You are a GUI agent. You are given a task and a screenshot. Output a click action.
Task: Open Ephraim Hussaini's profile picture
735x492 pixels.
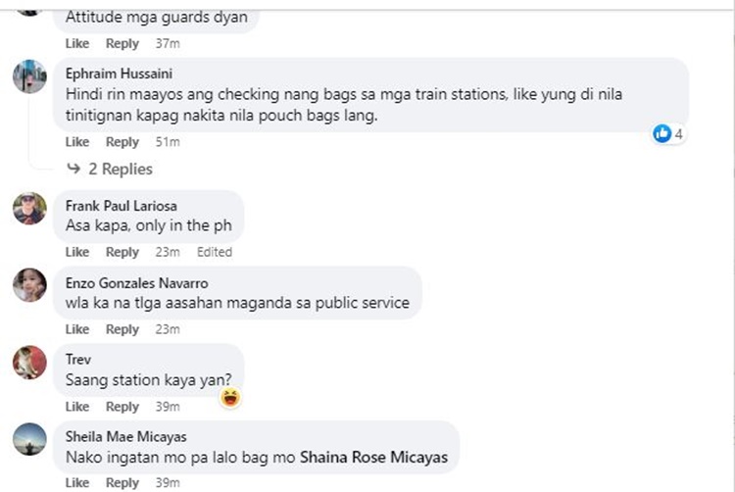[29, 76]
